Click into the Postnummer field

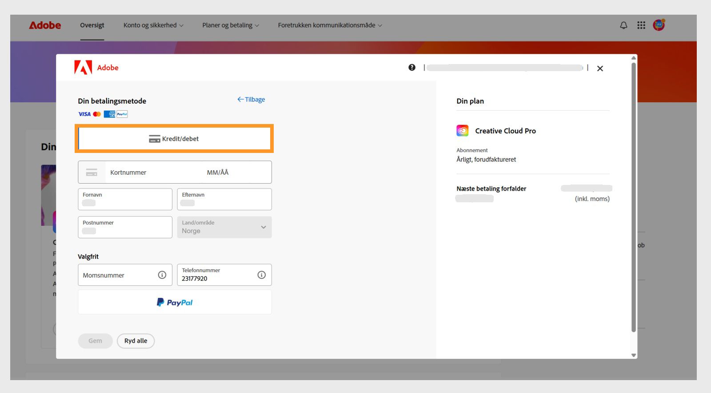[x=125, y=227]
